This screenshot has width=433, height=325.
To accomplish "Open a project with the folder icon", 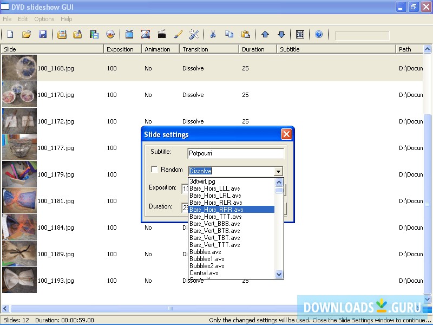I will [26, 35].
